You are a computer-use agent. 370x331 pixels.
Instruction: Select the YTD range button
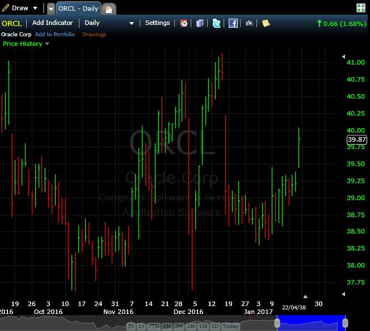coord(154,326)
